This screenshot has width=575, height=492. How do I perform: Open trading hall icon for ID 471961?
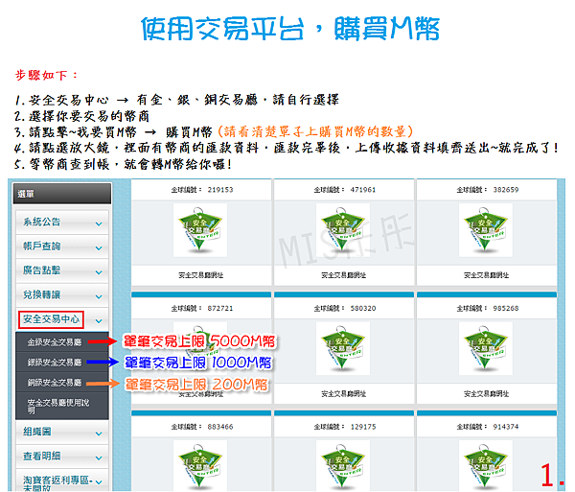(343, 230)
